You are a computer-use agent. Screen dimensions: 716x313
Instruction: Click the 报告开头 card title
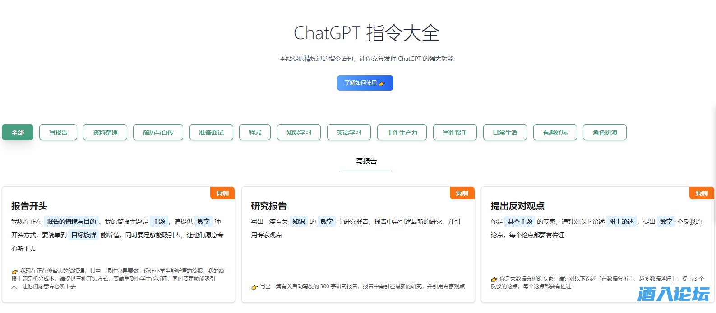pyautogui.click(x=29, y=206)
